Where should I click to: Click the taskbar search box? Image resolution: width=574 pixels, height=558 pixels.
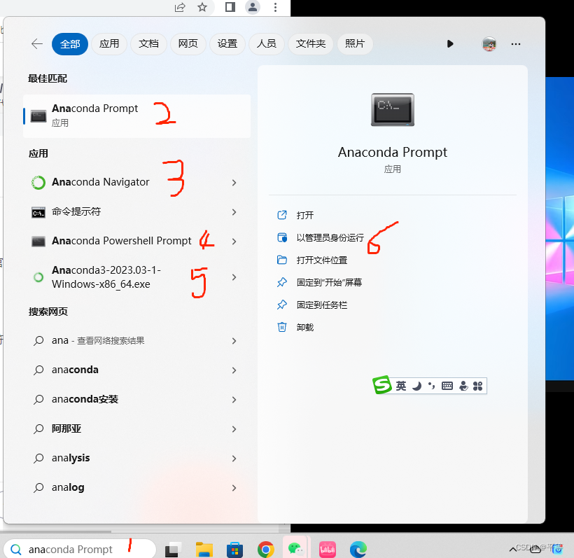[79, 549]
